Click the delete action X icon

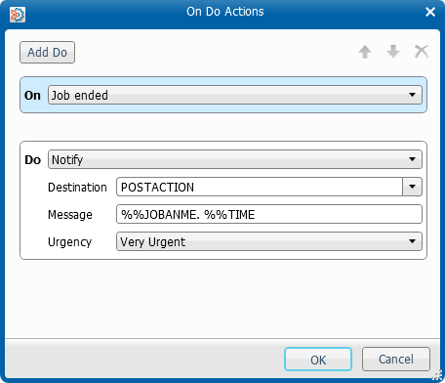point(422,52)
